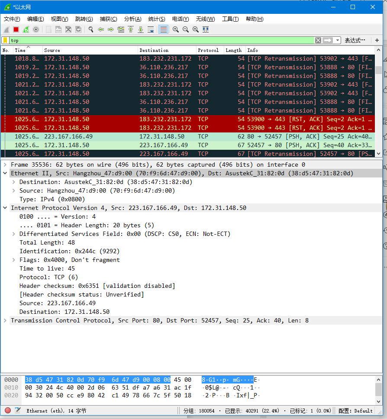Expand Destination AsustekC_31:82:0d node
The image size is (387, 419).
click(13, 182)
